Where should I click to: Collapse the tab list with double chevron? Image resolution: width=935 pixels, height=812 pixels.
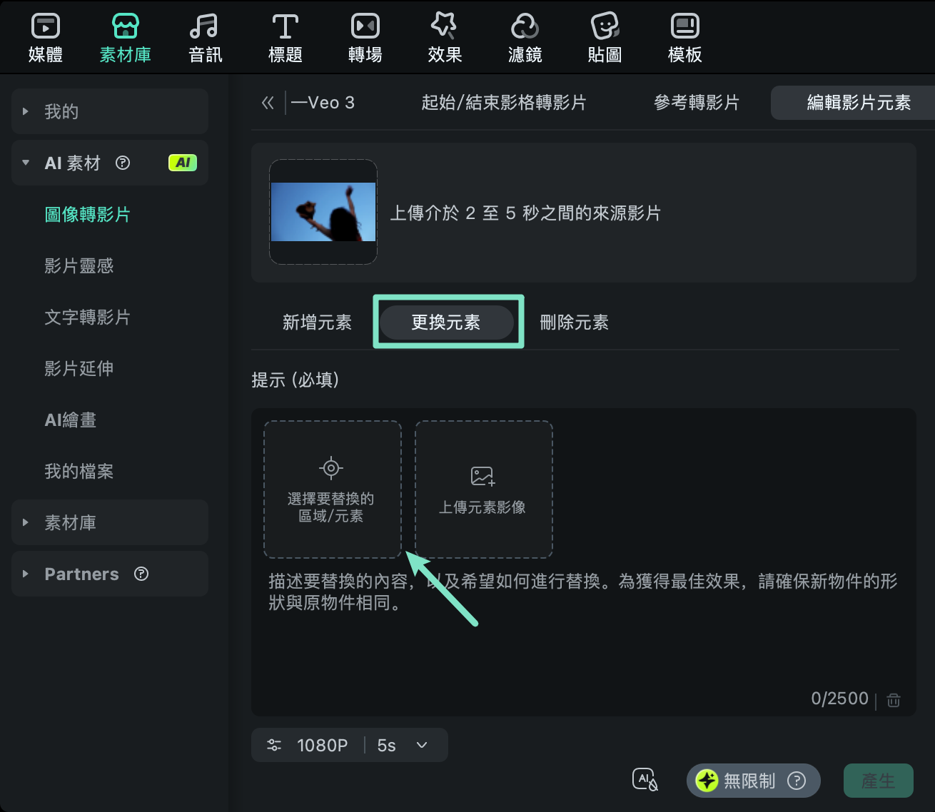click(268, 103)
